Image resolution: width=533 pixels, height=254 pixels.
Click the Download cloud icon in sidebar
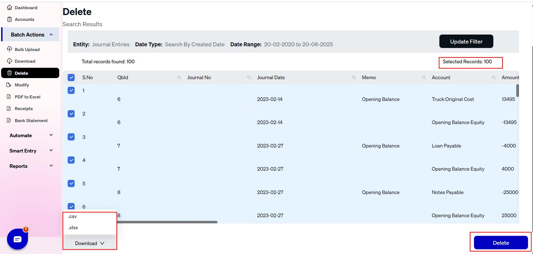tap(10, 61)
